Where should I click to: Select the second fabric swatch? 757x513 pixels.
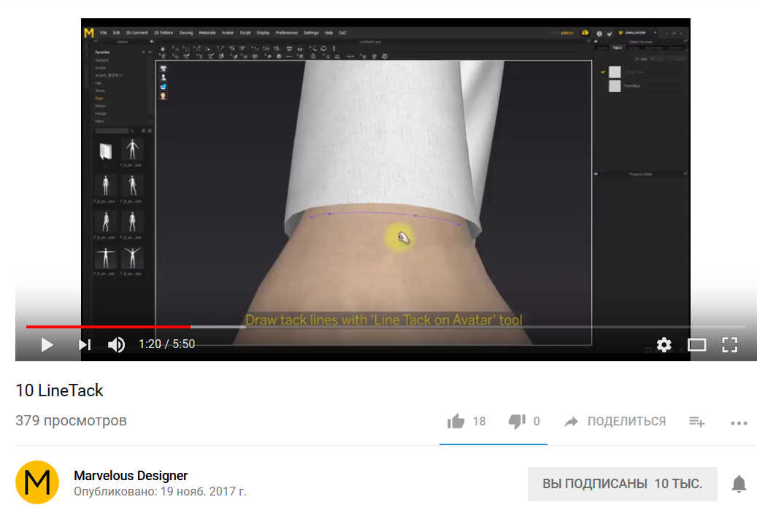tap(615, 86)
